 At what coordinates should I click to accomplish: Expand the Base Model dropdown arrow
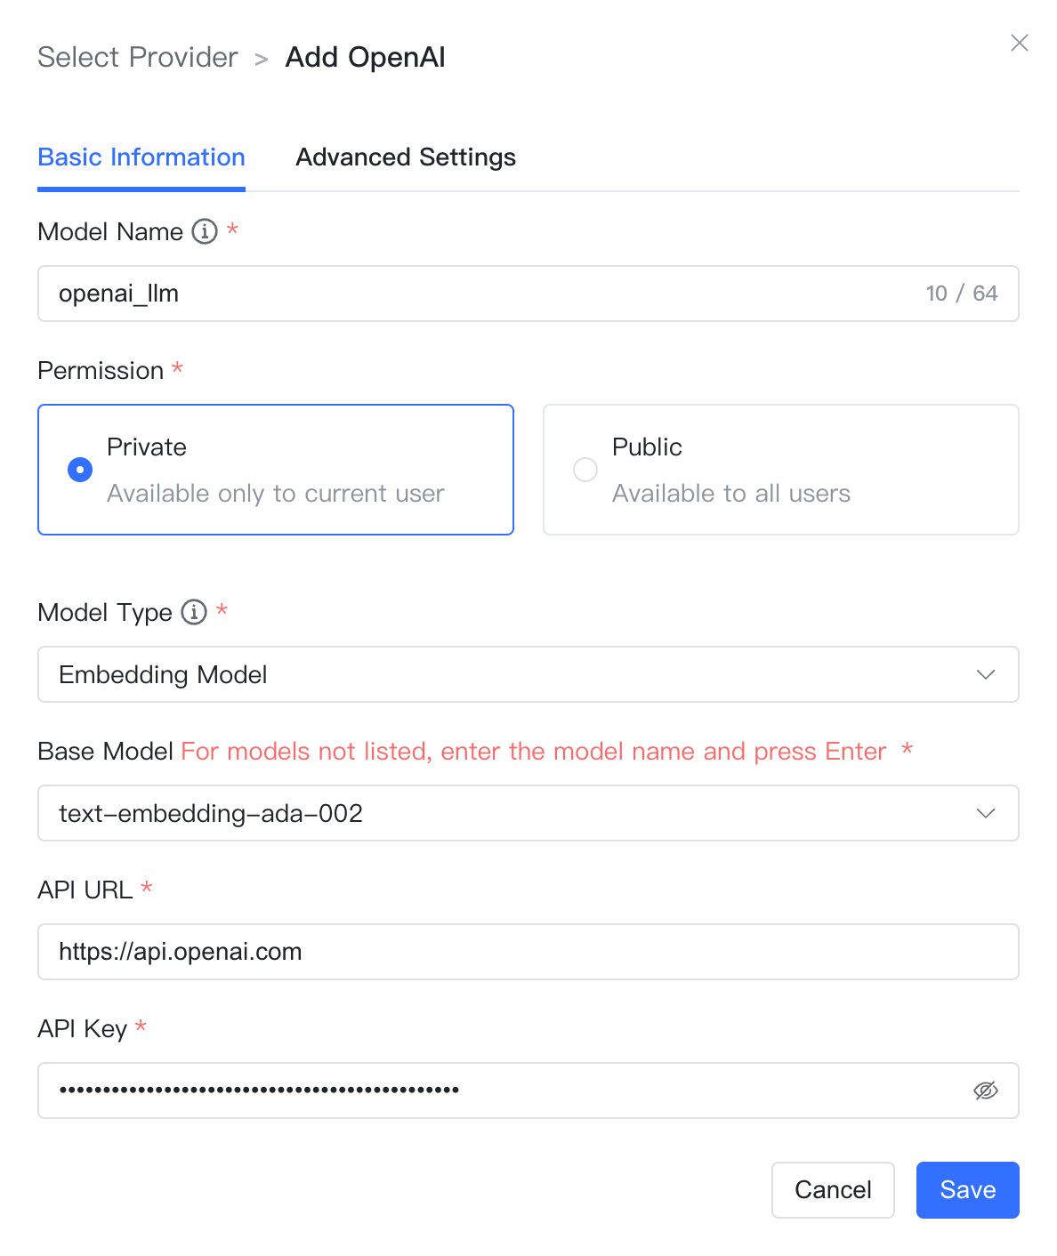point(986,813)
